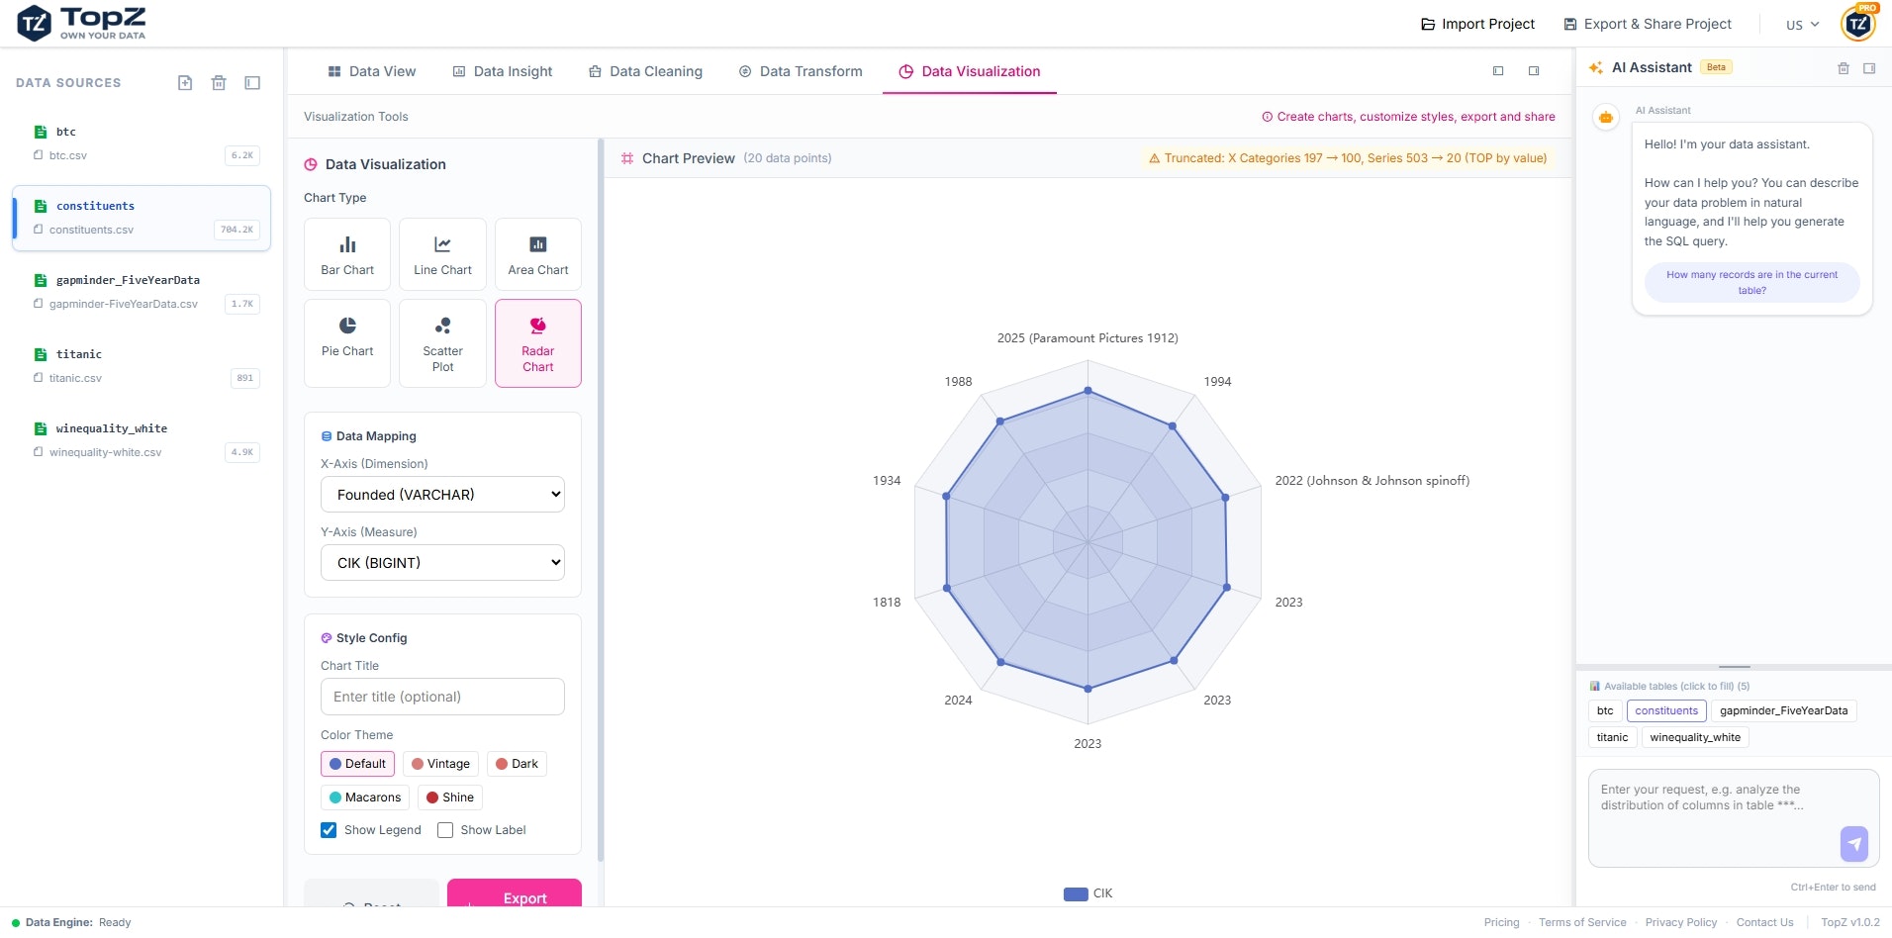The height and width of the screenshot is (938, 1892).
Task: Open the US language selector dropdown
Action: click(x=1801, y=24)
